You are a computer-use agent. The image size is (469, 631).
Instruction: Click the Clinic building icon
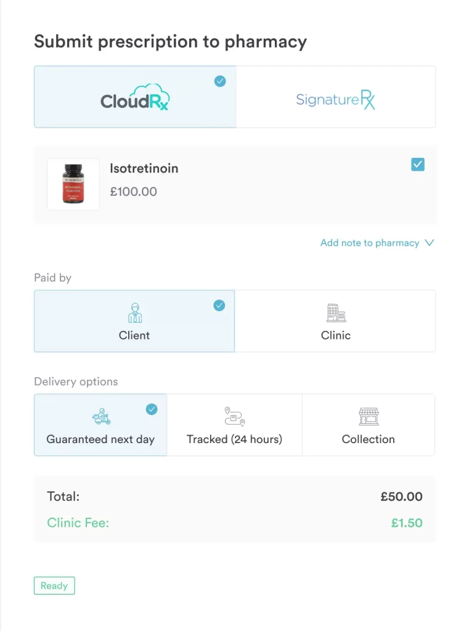(x=335, y=312)
